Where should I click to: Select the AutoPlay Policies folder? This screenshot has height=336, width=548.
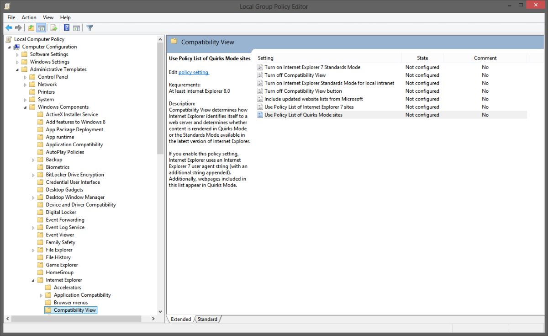click(65, 152)
